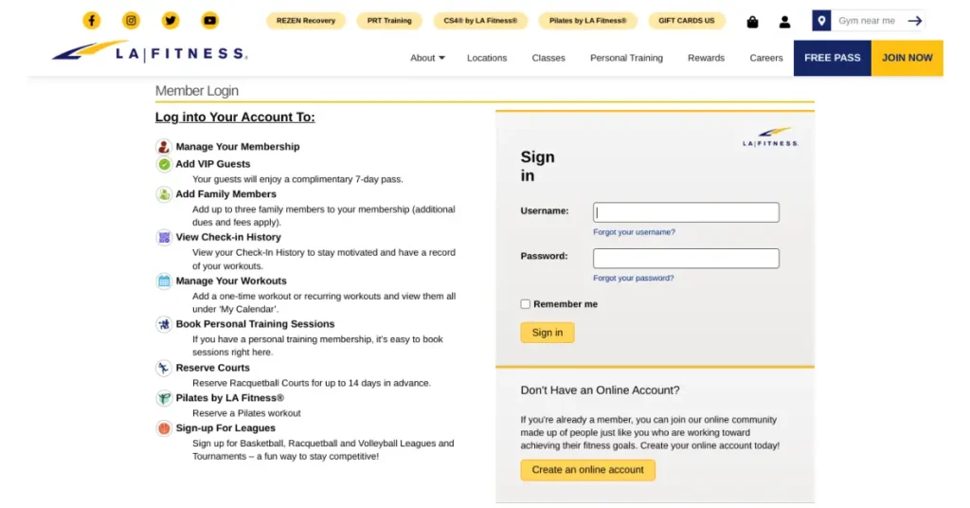Click the Manage Your Membership text
Image resolution: width=970 pixels, height=508 pixels.
238,147
